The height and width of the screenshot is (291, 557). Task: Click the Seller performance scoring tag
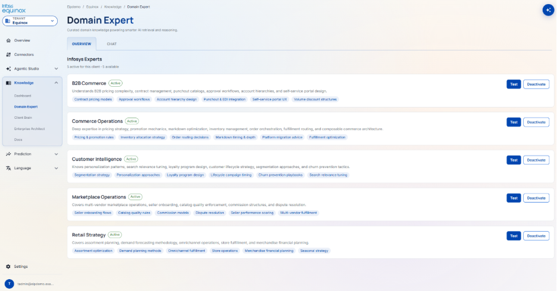(252, 213)
